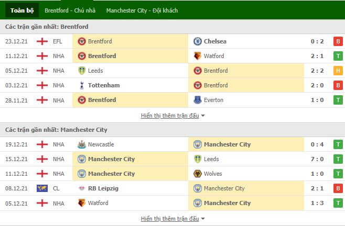Click the RB Leipzig logo icon
Viewport: 345px width, 226px height.
pos(82,188)
